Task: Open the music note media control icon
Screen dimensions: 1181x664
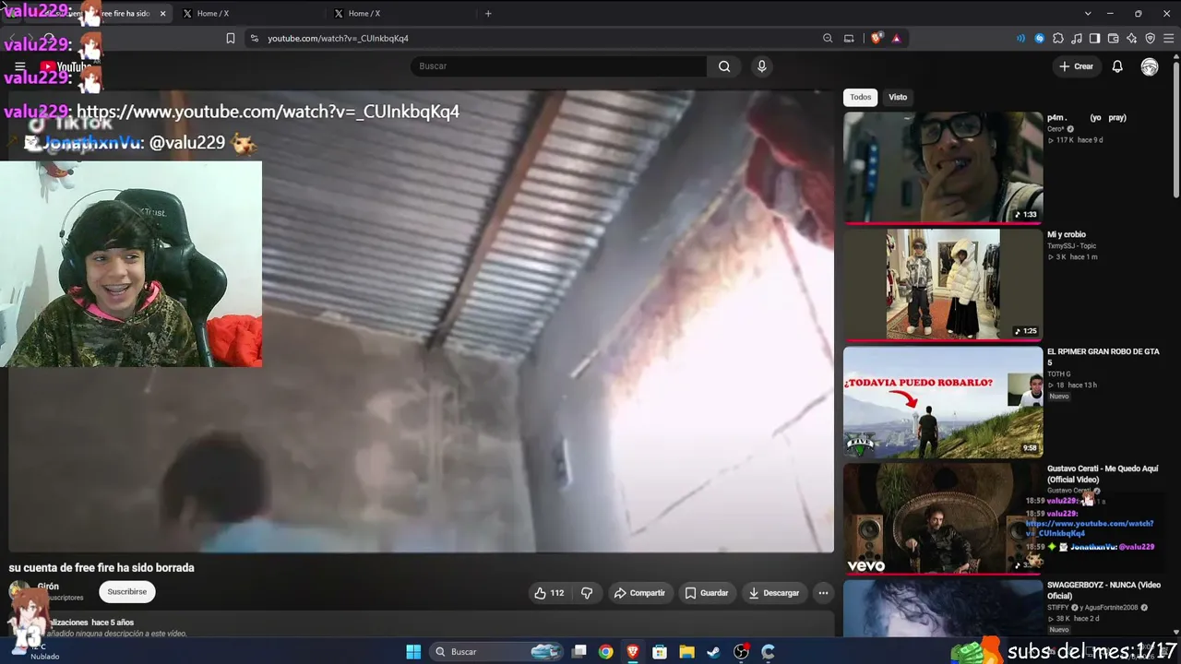Action: pyautogui.click(x=1077, y=38)
